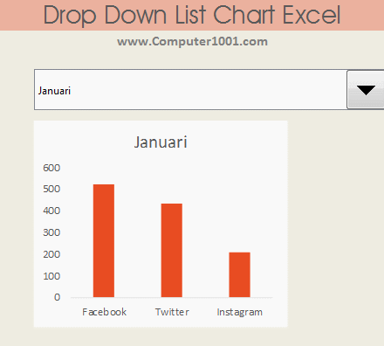Click the 100 value axis label
Screen dimensions: 384x346
pos(51,276)
